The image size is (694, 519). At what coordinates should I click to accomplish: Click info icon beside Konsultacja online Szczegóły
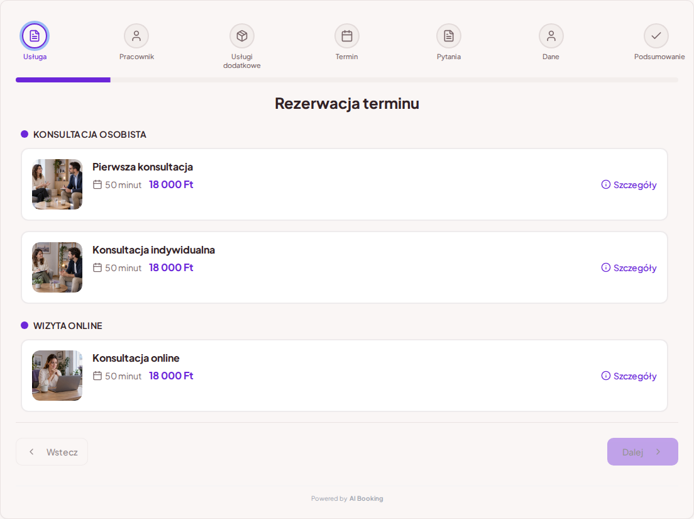pos(606,376)
